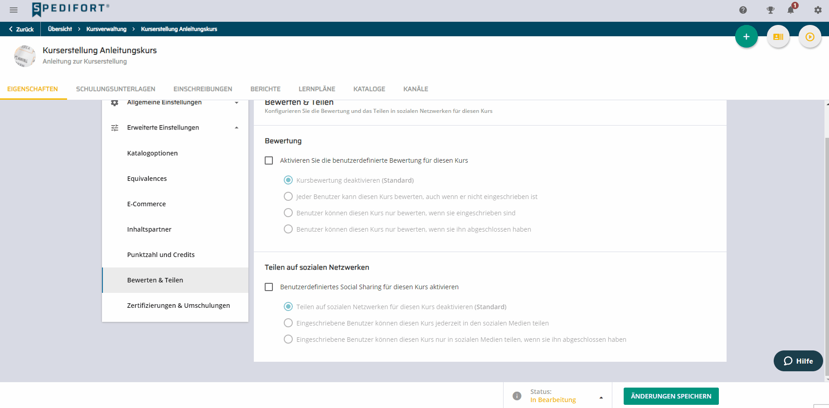829x408 pixels.
Task: Open Punktzahl und Credits settings
Action: point(175,255)
